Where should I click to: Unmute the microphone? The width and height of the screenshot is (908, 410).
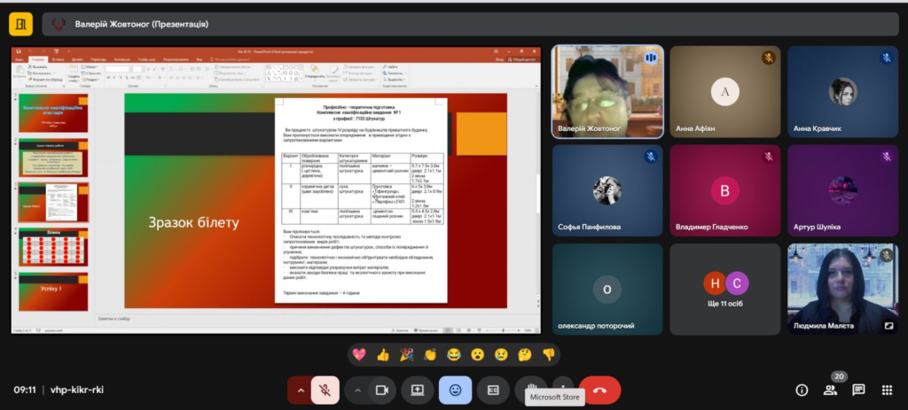(x=325, y=390)
